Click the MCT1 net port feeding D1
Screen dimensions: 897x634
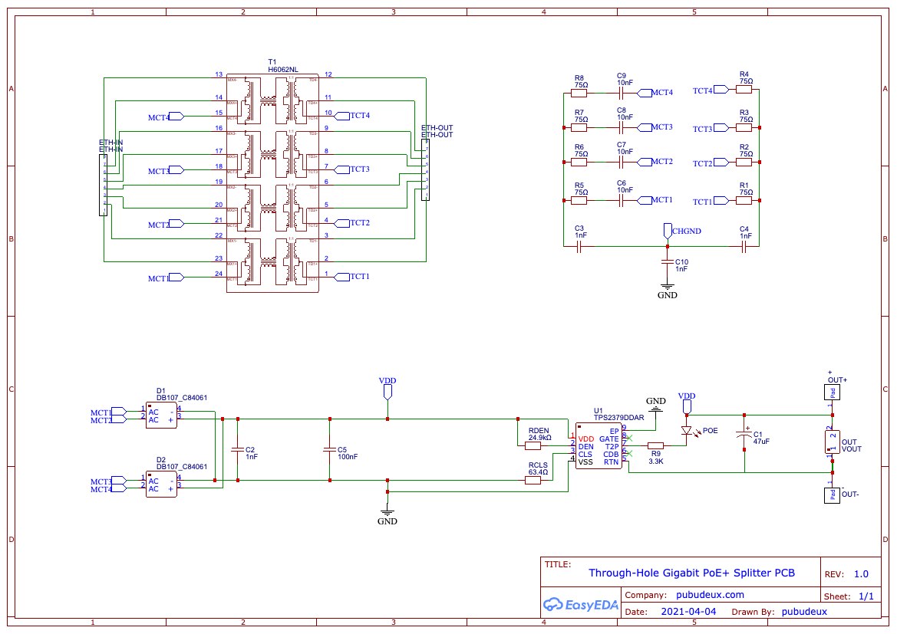click(x=108, y=412)
